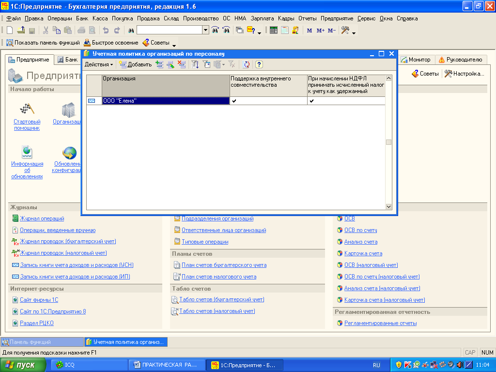
Task: Click the Print preview toolbar icon
Action: tap(92, 31)
